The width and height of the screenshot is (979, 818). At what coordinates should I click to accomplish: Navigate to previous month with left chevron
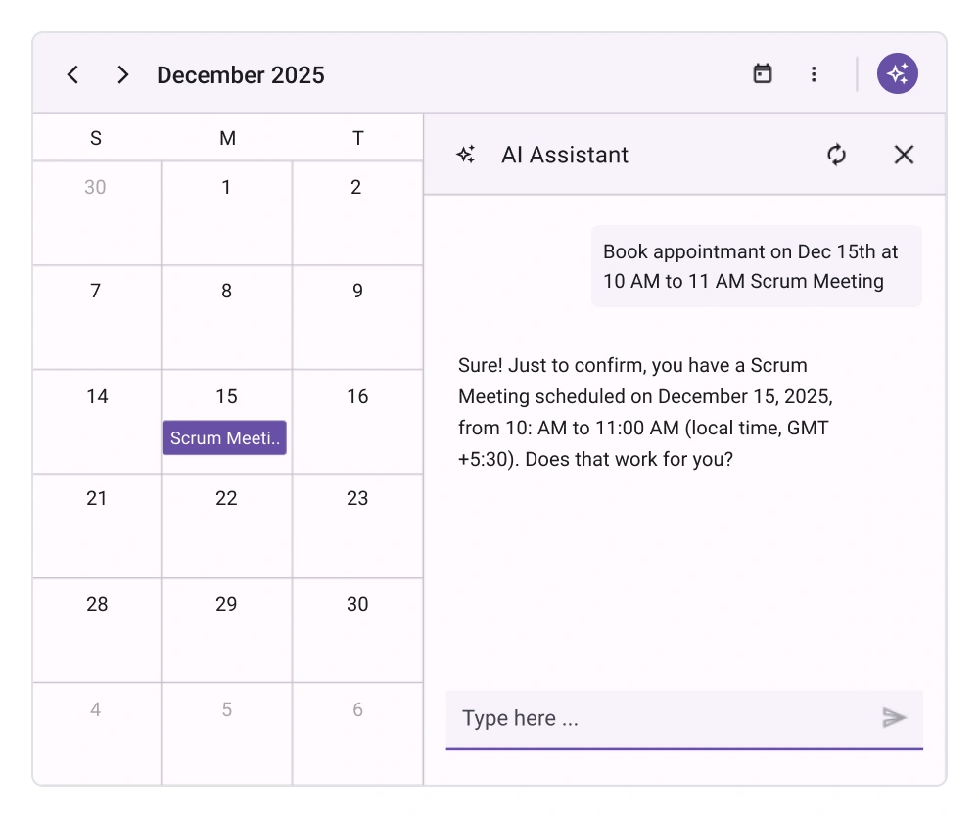tap(72, 73)
